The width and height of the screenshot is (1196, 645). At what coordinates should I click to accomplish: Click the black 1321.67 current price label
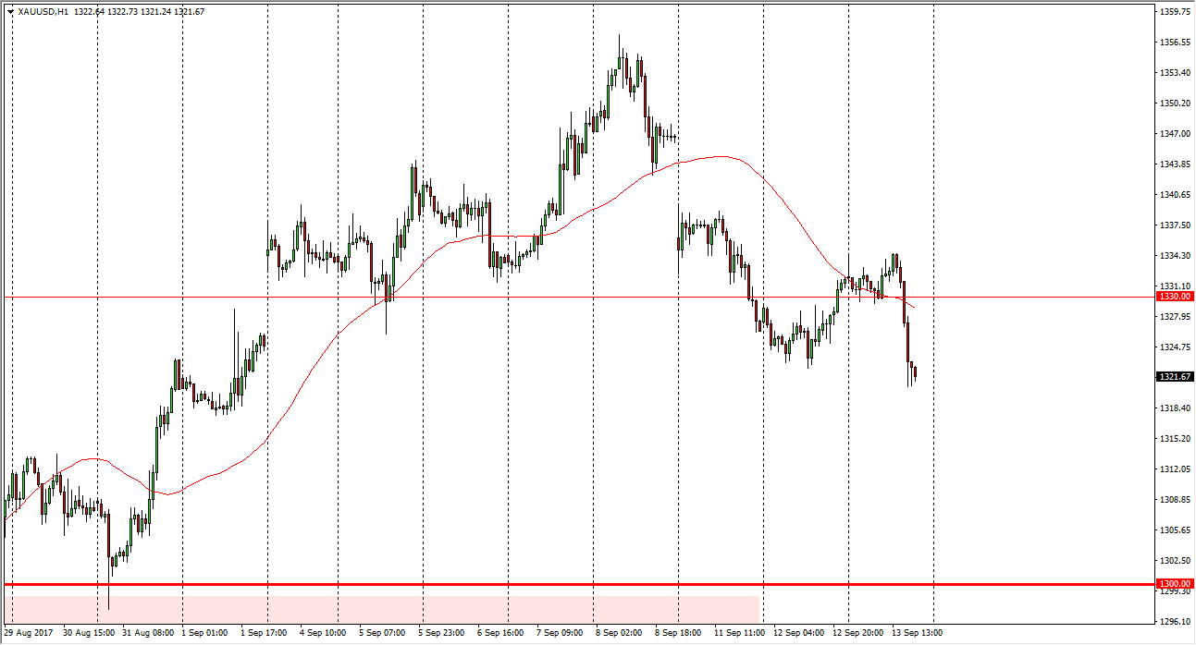pos(1173,377)
